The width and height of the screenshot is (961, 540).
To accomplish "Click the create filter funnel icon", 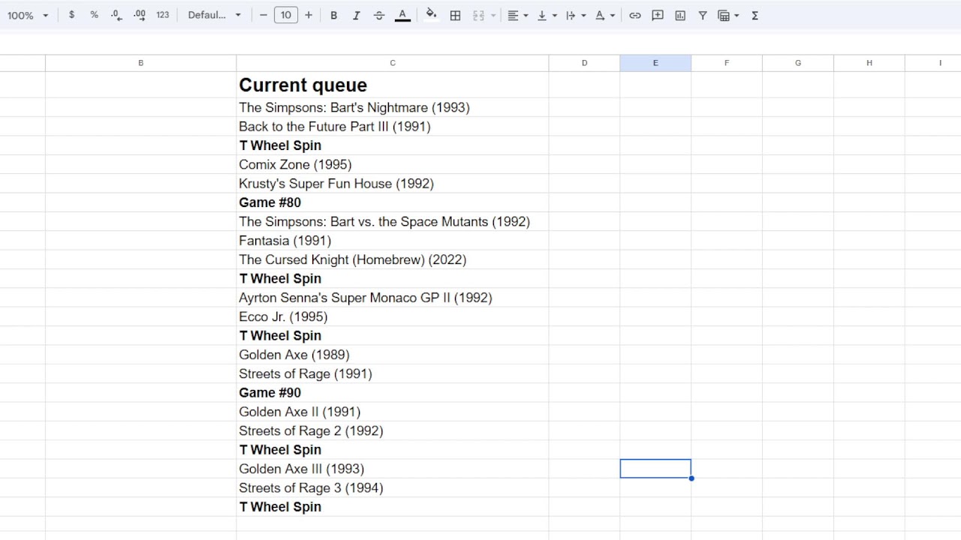I will click(703, 15).
